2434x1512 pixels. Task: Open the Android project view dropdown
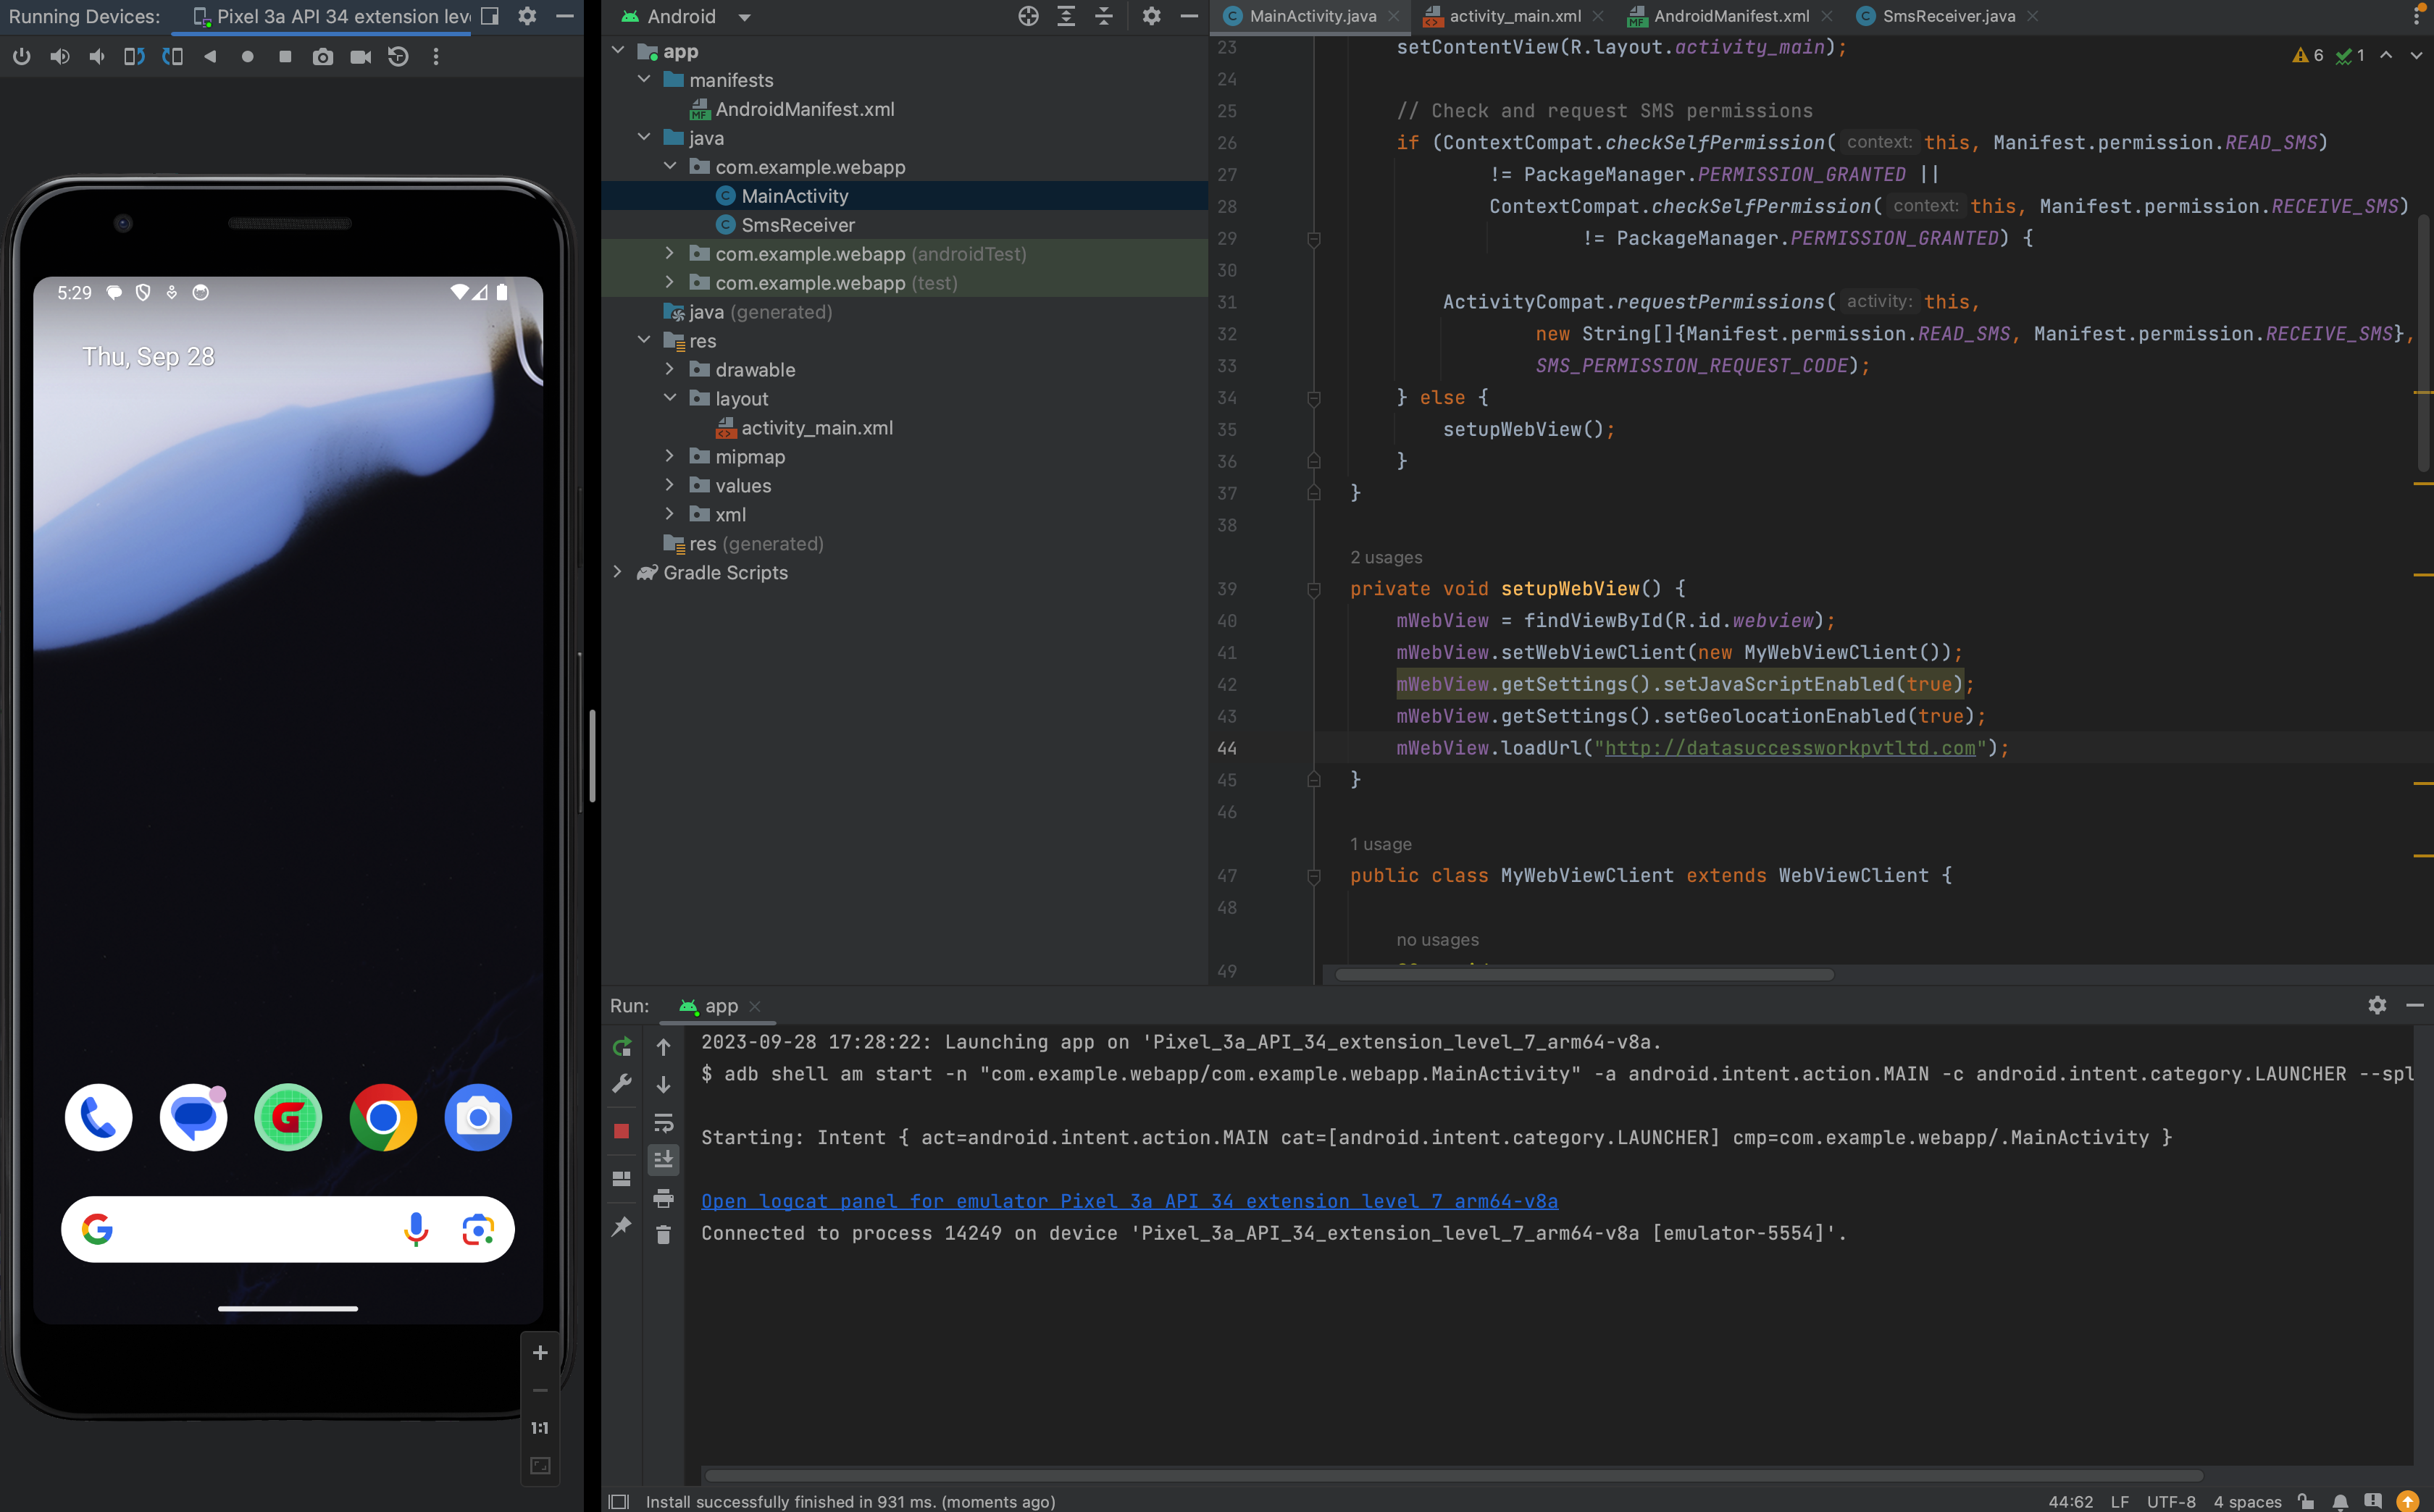743,17
